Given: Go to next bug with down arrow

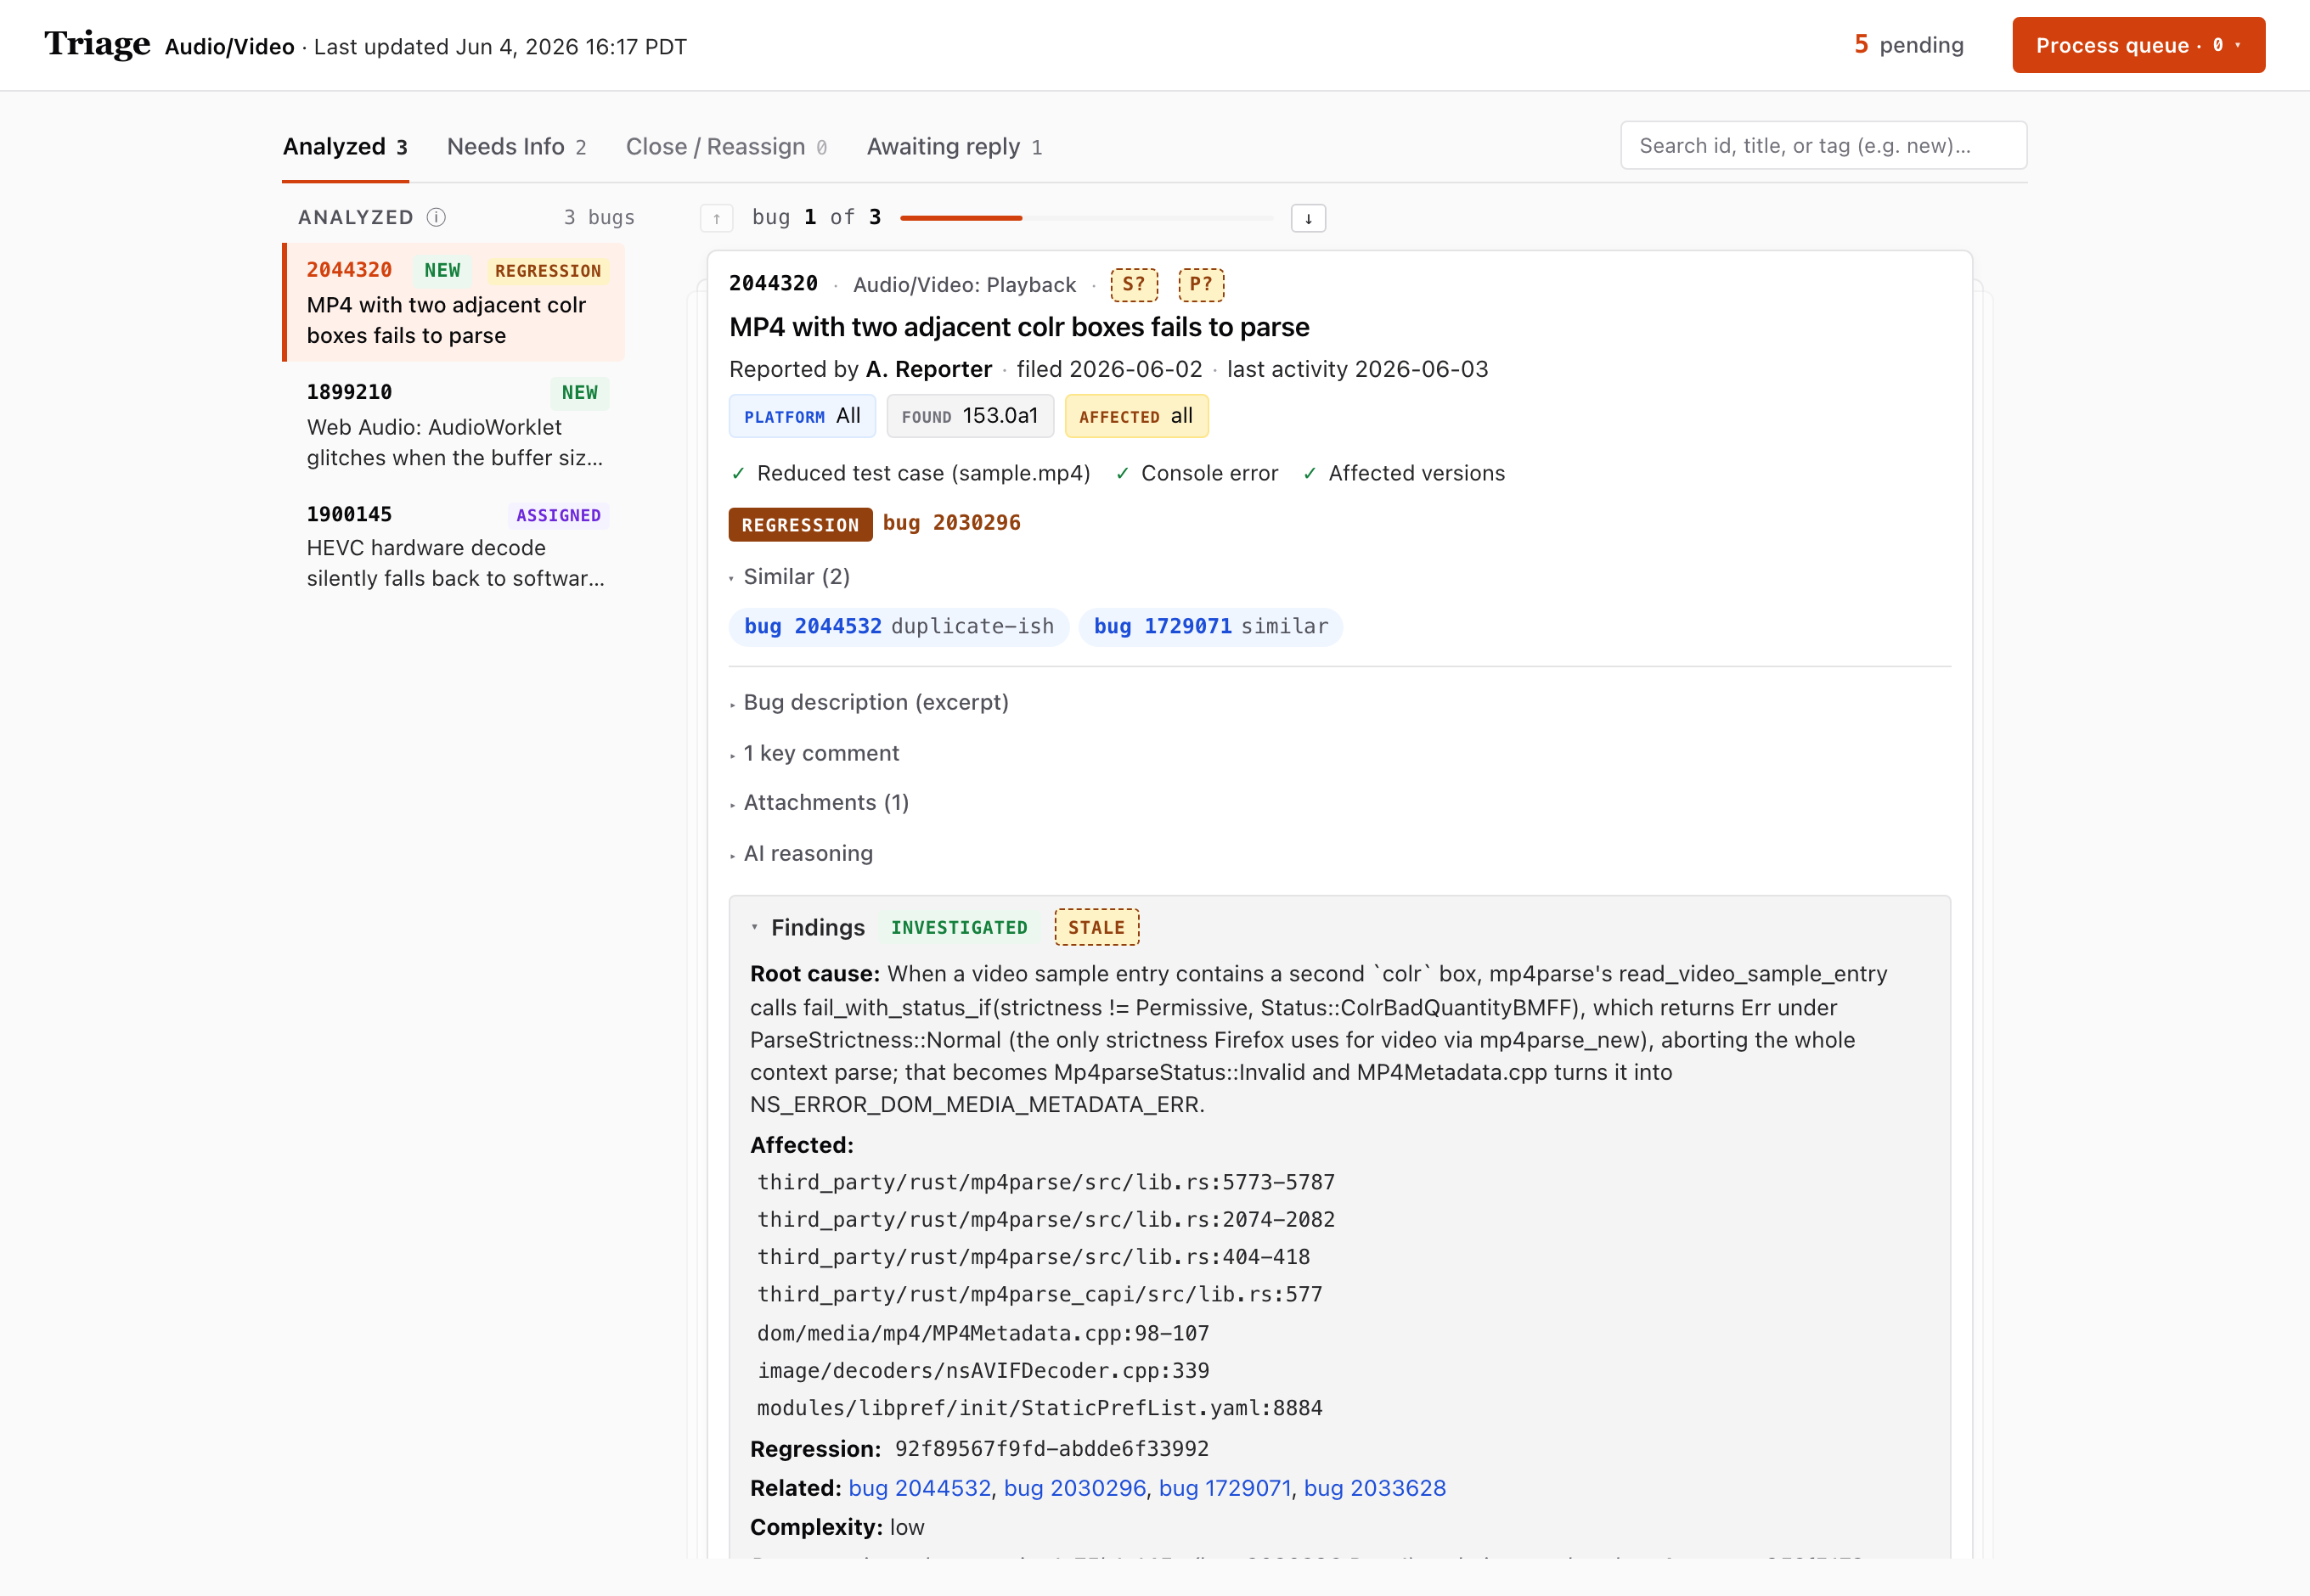Looking at the screenshot, I should pos(1308,218).
